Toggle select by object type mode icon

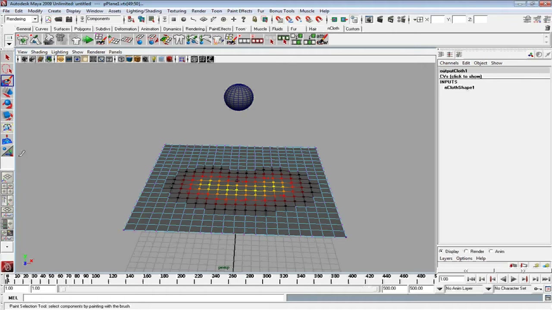coord(141,19)
